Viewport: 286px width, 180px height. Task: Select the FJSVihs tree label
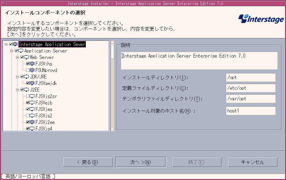[44, 64]
